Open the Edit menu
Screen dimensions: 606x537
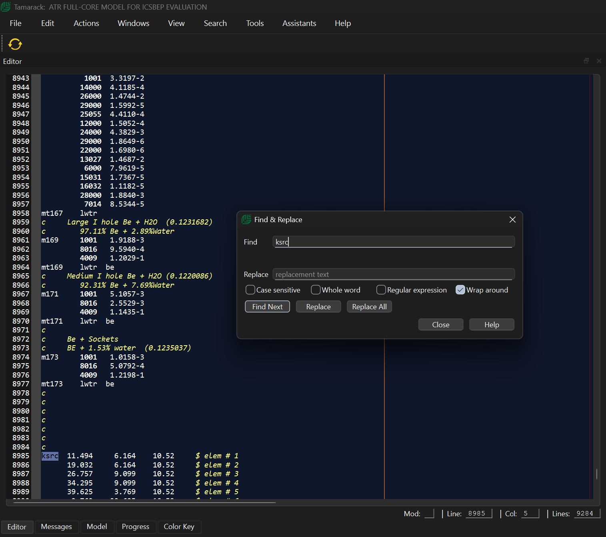pyautogui.click(x=48, y=23)
